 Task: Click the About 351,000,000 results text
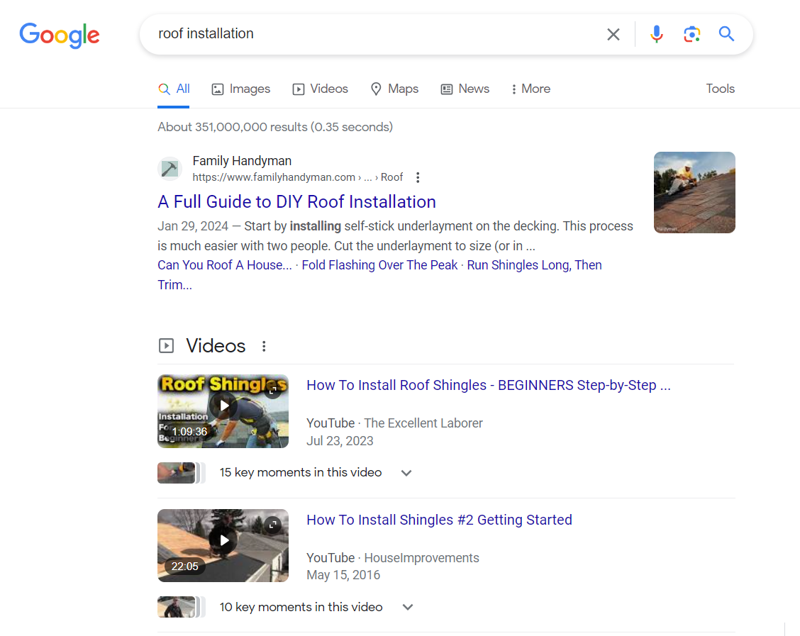tap(275, 127)
